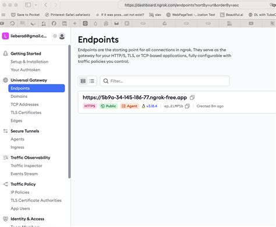Open TLS Certificate Authorities page
276x227 pixels.
36,200
